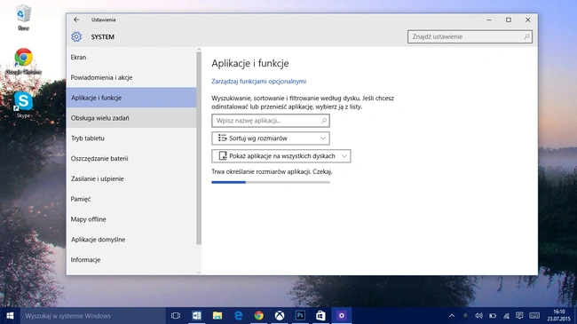Select Pamięć in the sidebar

pyautogui.click(x=131, y=199)
